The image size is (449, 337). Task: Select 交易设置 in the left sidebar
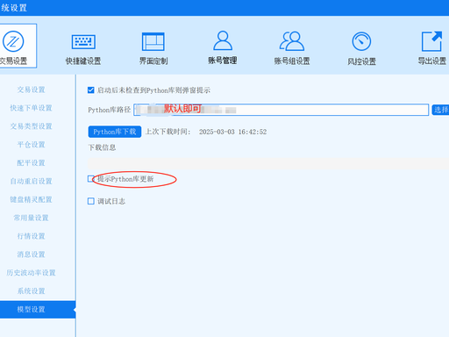[31, 90]
